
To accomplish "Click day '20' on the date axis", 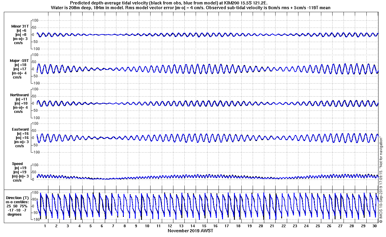I will 261,226.
